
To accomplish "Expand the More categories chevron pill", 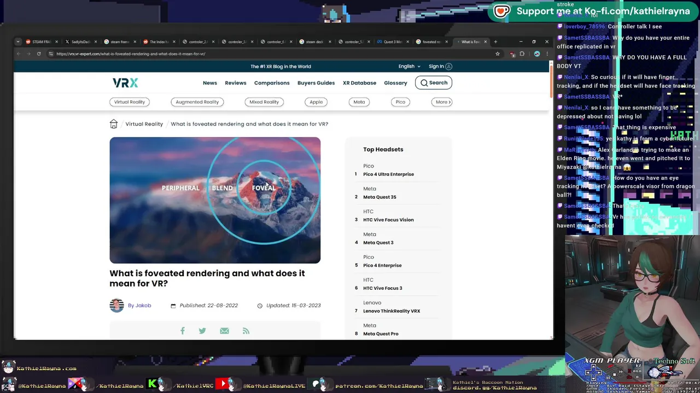I will (x=442, y=102).
